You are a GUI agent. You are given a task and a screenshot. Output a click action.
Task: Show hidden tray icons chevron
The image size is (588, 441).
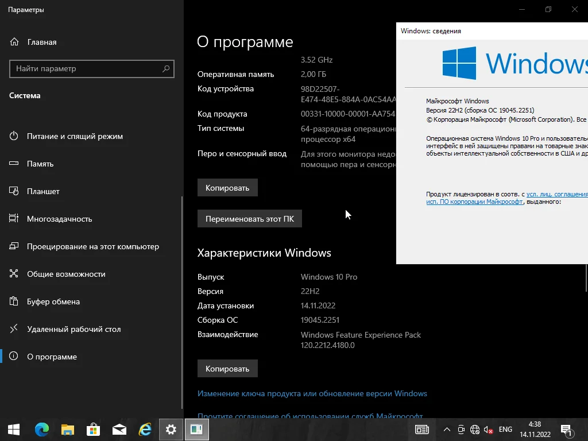point(447,430)
